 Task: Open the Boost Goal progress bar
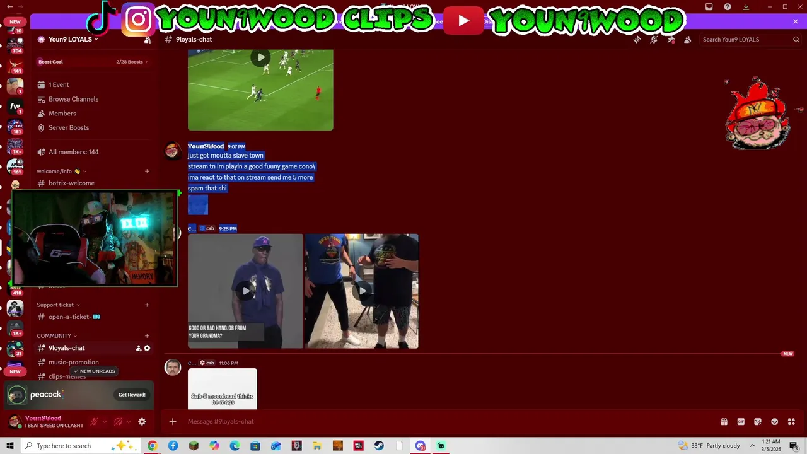pos(93,62)
